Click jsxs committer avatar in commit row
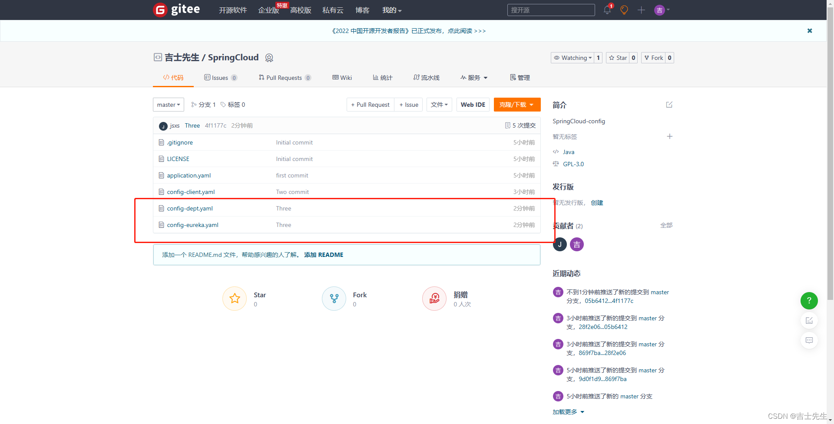This screenshot has width=834, height=424. click(163, 126)
